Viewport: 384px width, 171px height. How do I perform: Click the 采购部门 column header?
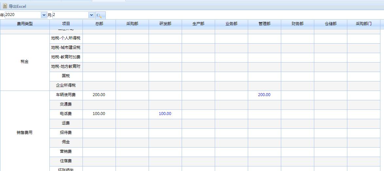(364, 24)
